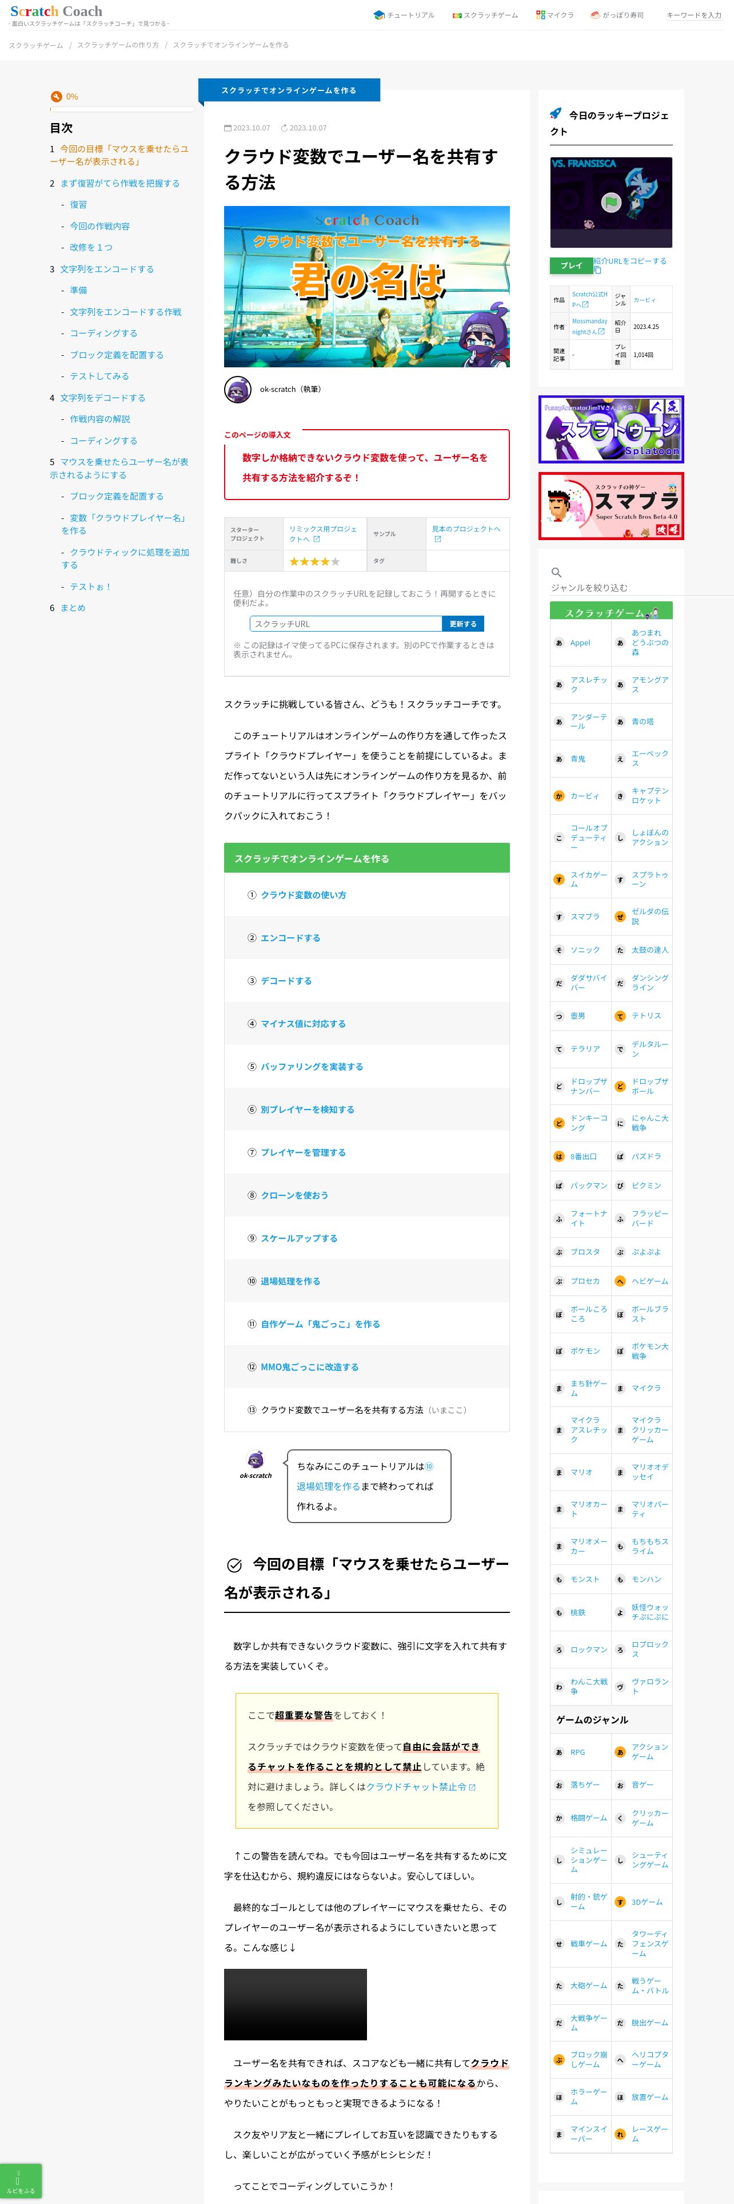Open Scratch公式HPへ link
The image size is (734, 2204).
(589, 299)
